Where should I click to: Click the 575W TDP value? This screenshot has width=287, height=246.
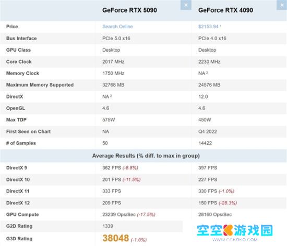coord(109,120)
